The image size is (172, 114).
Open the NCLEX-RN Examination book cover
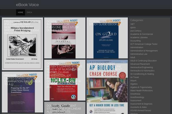(x=65, y=80)
